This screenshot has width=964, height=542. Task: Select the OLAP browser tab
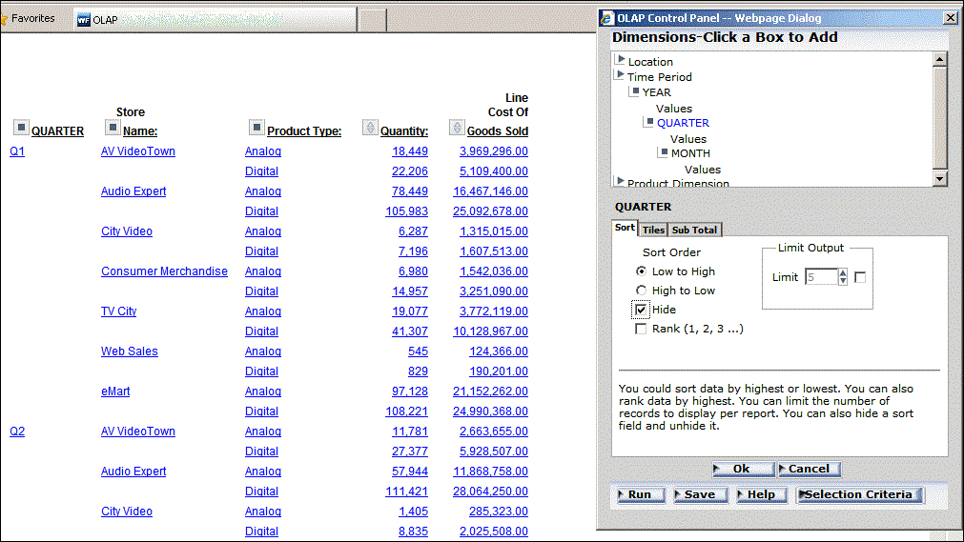[x=215, y=20]
